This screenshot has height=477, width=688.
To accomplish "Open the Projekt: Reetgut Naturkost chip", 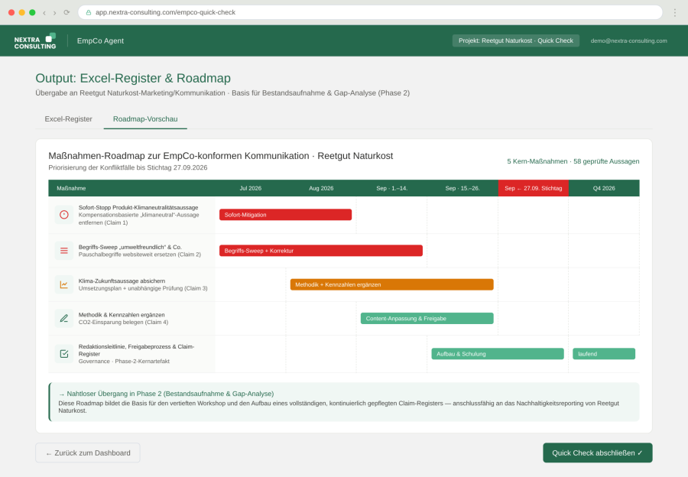I will pyautogui.click(x=516, y=41).
